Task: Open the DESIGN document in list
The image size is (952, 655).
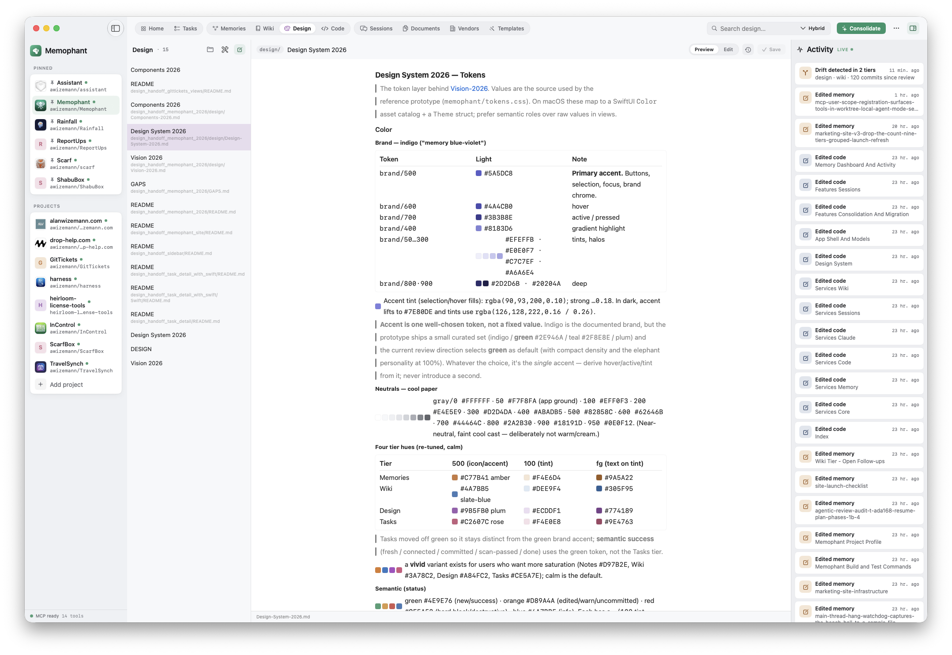Action: 189,349
